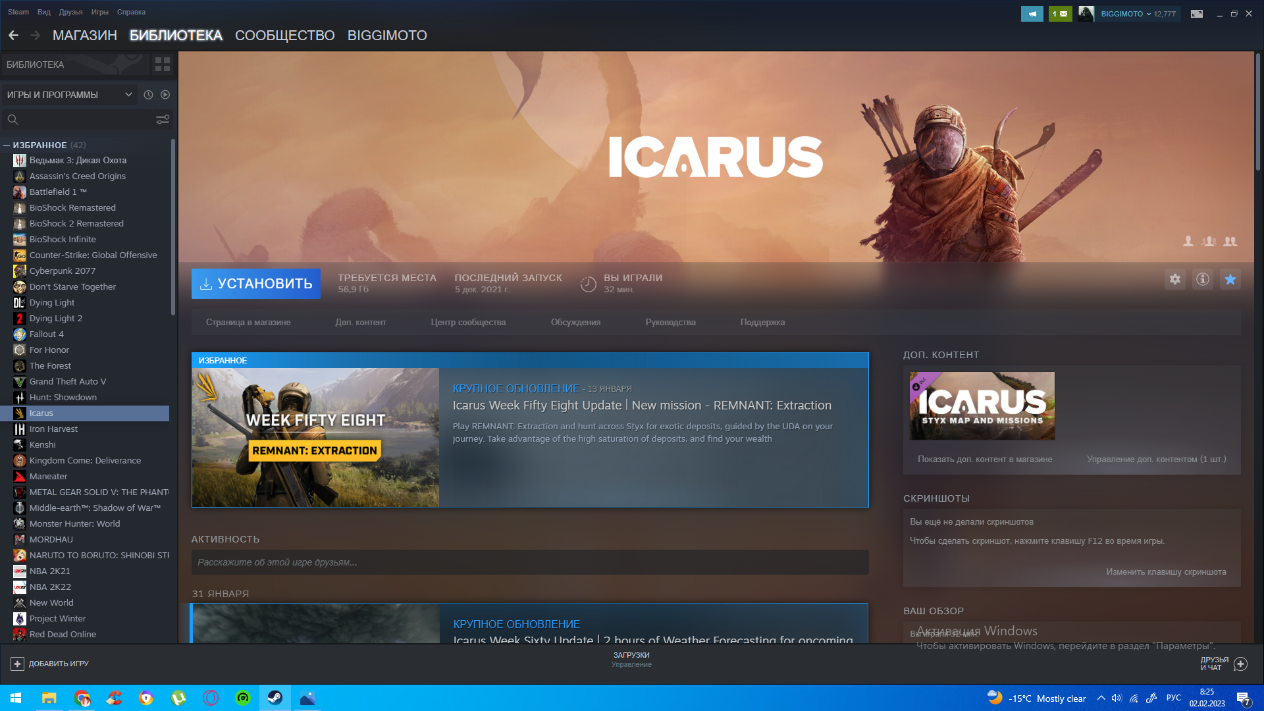Image resolution: width=1264 pixels, height=711 pixels.
Task: Open the Big Picture mode icon
Action: point(1197,14)
